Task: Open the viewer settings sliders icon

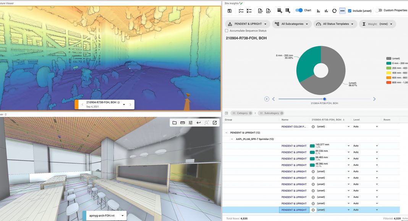Action: coord(191,123)
